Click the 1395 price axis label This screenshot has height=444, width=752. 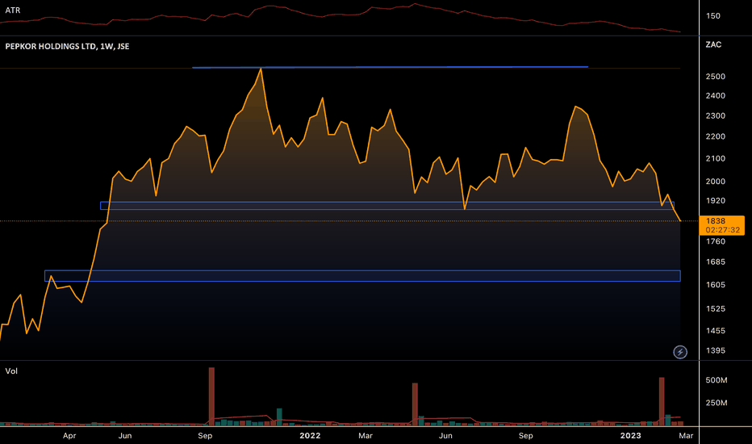coord(716,351)
